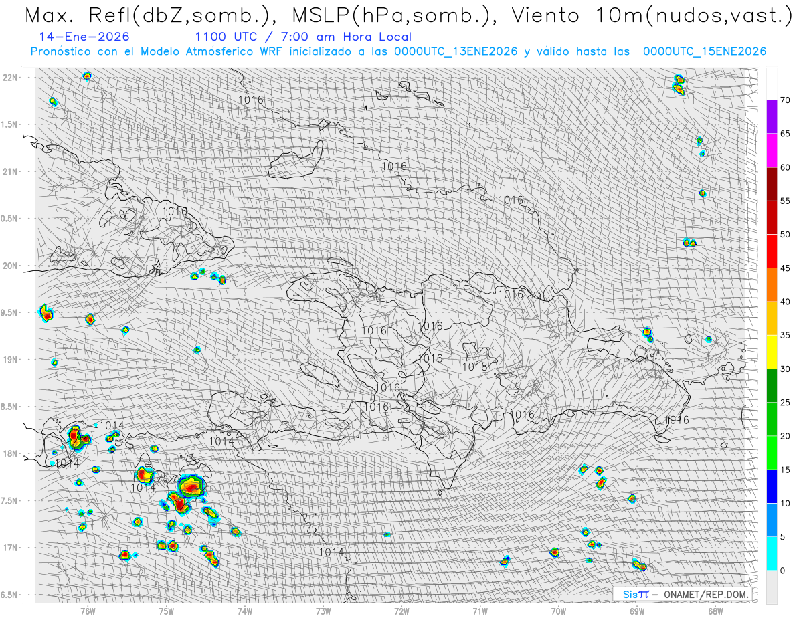Click the '18N' latitude axis label
The height and width of the screenshot is (620, 803).
(10, 453)
